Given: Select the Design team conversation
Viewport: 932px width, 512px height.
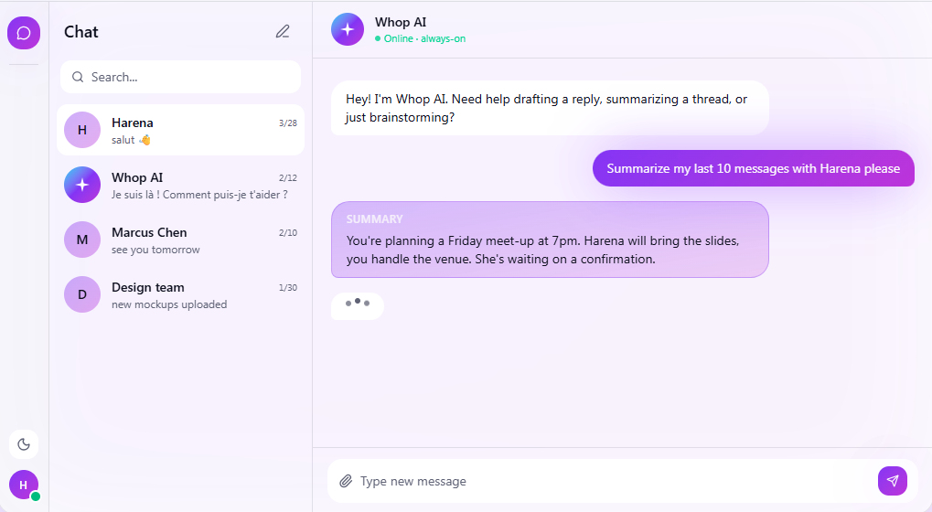Looking at the screenshot, I should pos(181,294).
